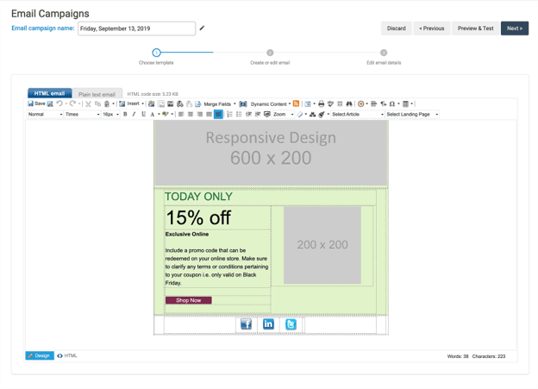Screen dimensions: 538x389
Task: Click the Copy icon
Action: click(97, 104)
